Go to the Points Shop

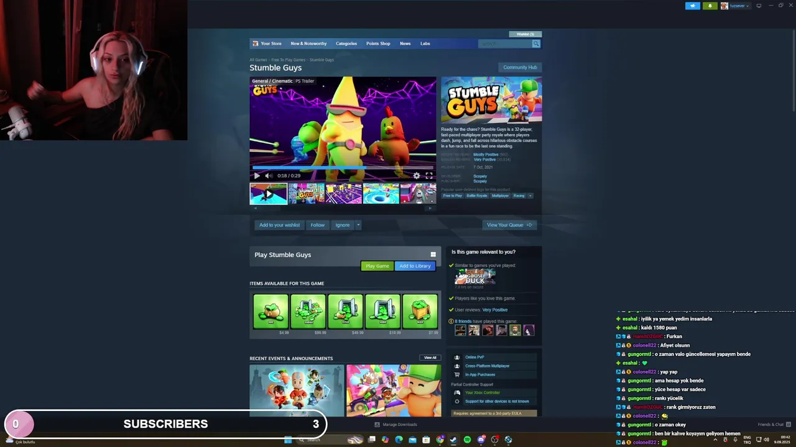pos(378,43)
